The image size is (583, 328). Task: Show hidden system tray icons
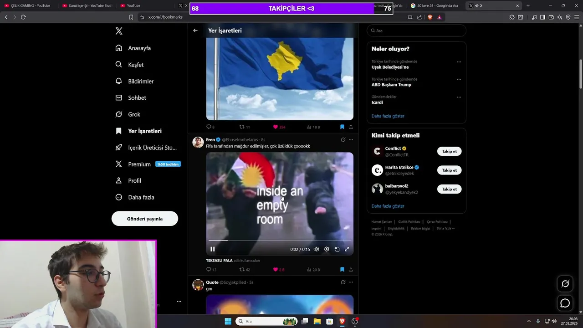[529, 321]
